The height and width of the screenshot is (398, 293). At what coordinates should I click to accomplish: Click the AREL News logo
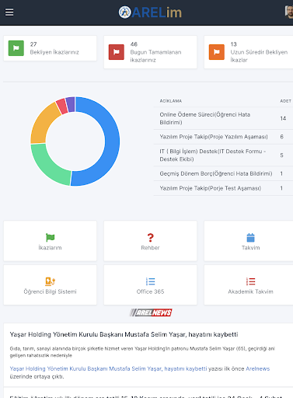point(151,312)
